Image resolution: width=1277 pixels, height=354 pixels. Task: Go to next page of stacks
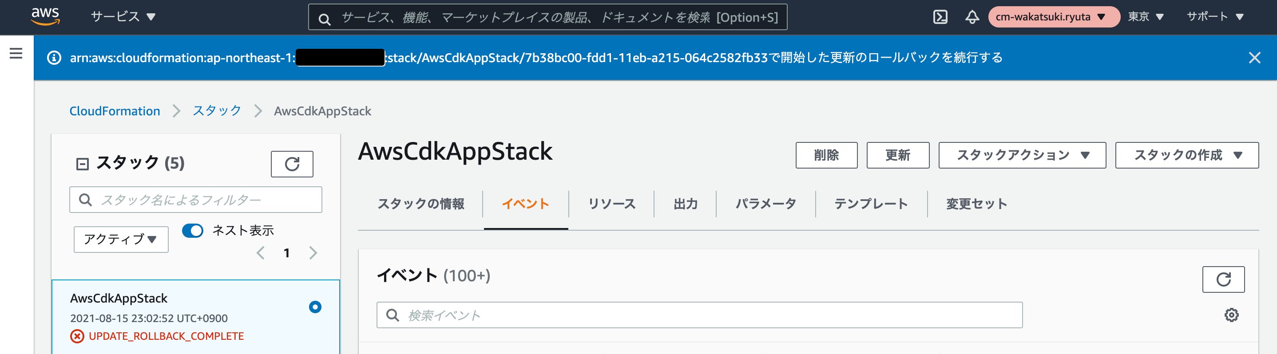tap(313, 253)
